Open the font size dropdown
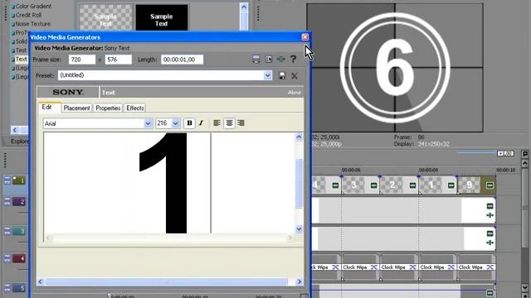Viewport: 531px width, 298px height. click(175, 123)
